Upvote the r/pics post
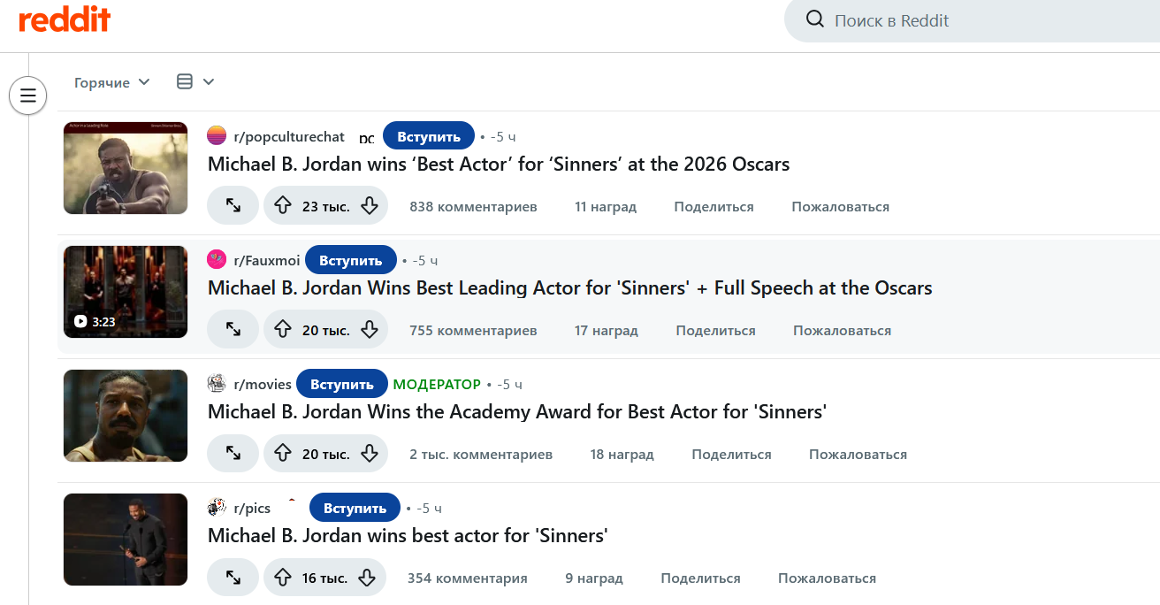 pyautogui.click(x=283, y=578)
